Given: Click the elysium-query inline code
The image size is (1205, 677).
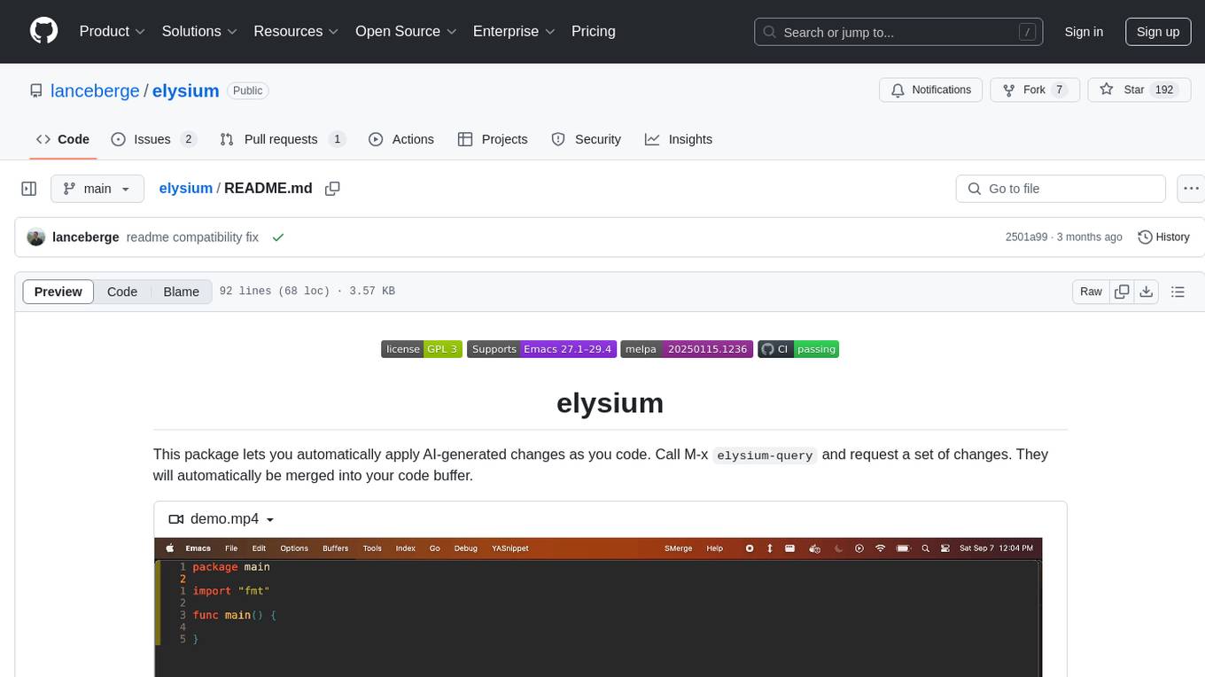Looking at the screenshot, I should [765, 455].
